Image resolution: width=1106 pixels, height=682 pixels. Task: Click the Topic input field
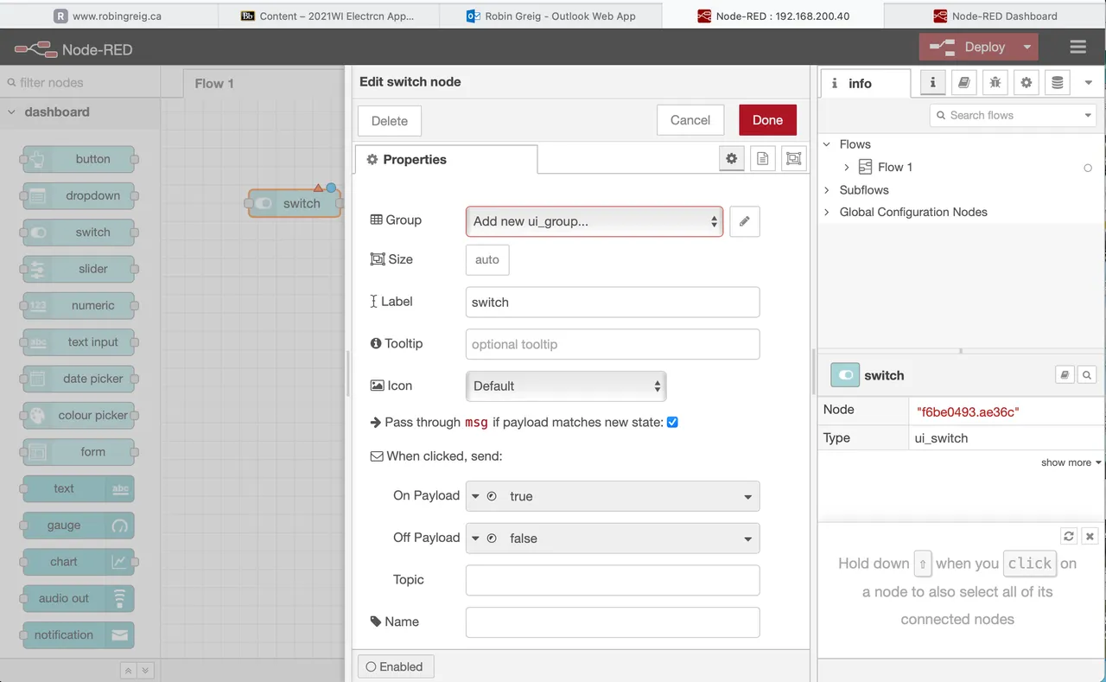tap(613, 580)
